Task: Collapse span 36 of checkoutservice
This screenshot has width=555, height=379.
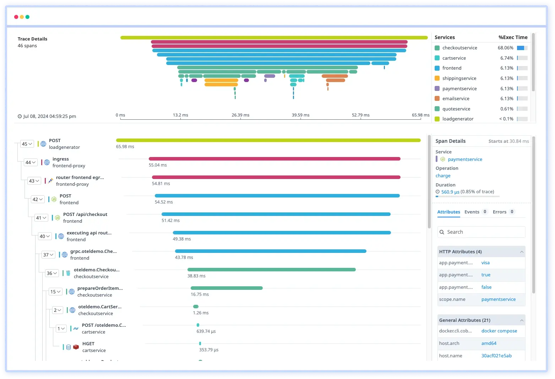Action: click(x=54, y=273)
